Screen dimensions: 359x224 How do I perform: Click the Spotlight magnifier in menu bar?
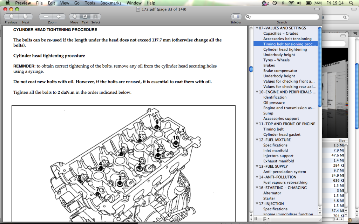pos(352,3)
